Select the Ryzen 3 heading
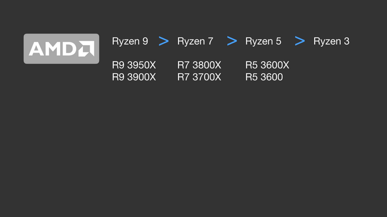 coord(332,41)
